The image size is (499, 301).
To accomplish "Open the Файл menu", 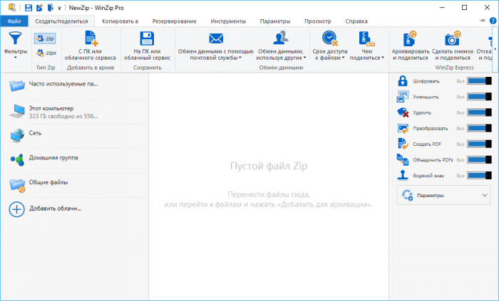I will (x=14, y=21).
